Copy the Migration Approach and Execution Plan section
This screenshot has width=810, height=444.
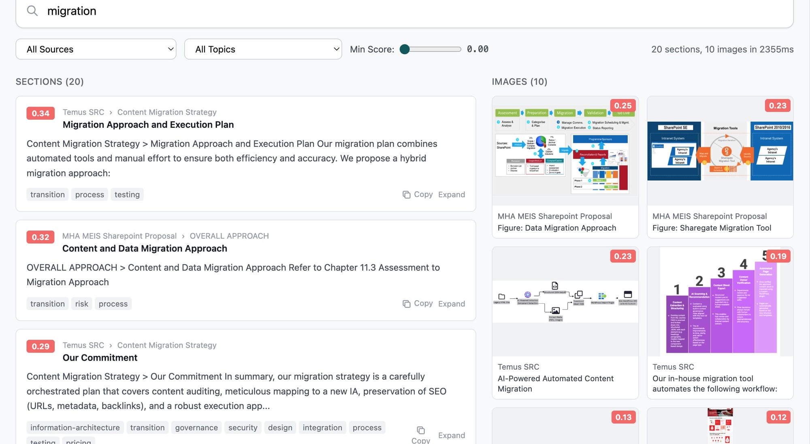coord(418,195)
